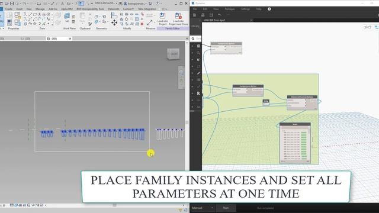Open Datasmith ribbon tab in Revit
Image resolution: width=379 pixels, height=213 pixels.
pos(113,9)
